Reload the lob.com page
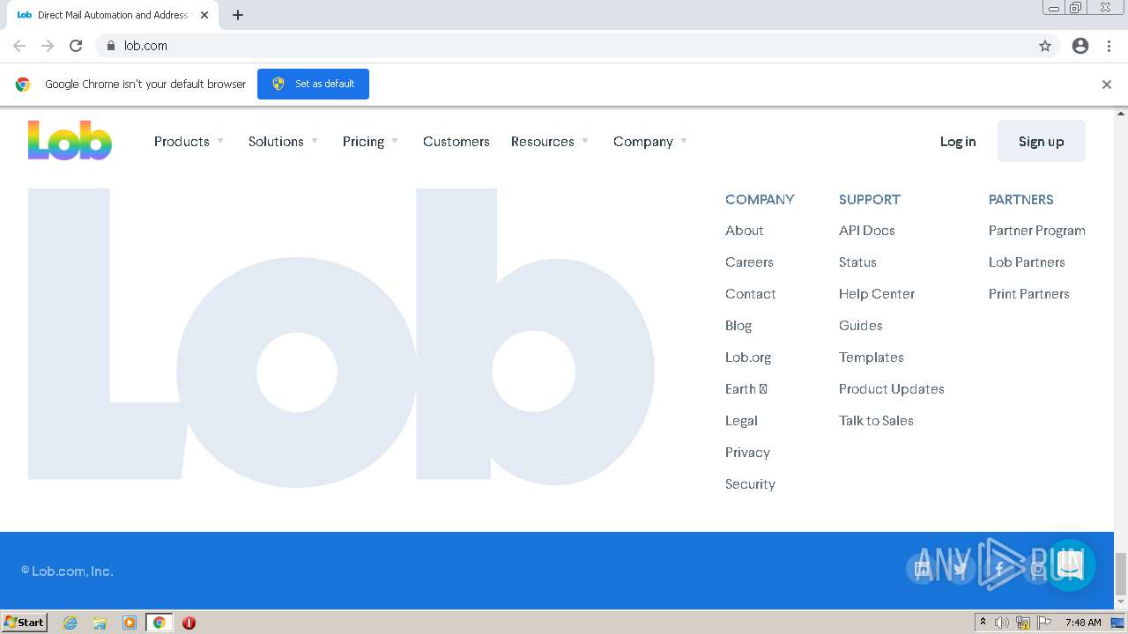 coord(76,46)
